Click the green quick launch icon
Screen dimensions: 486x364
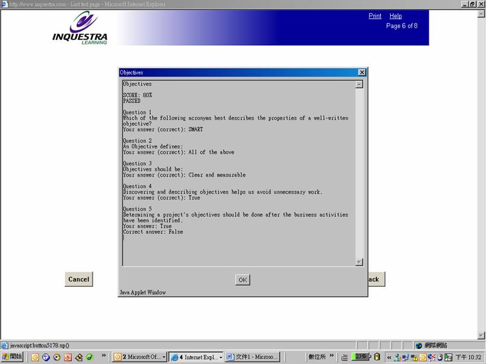coord(89,357)
